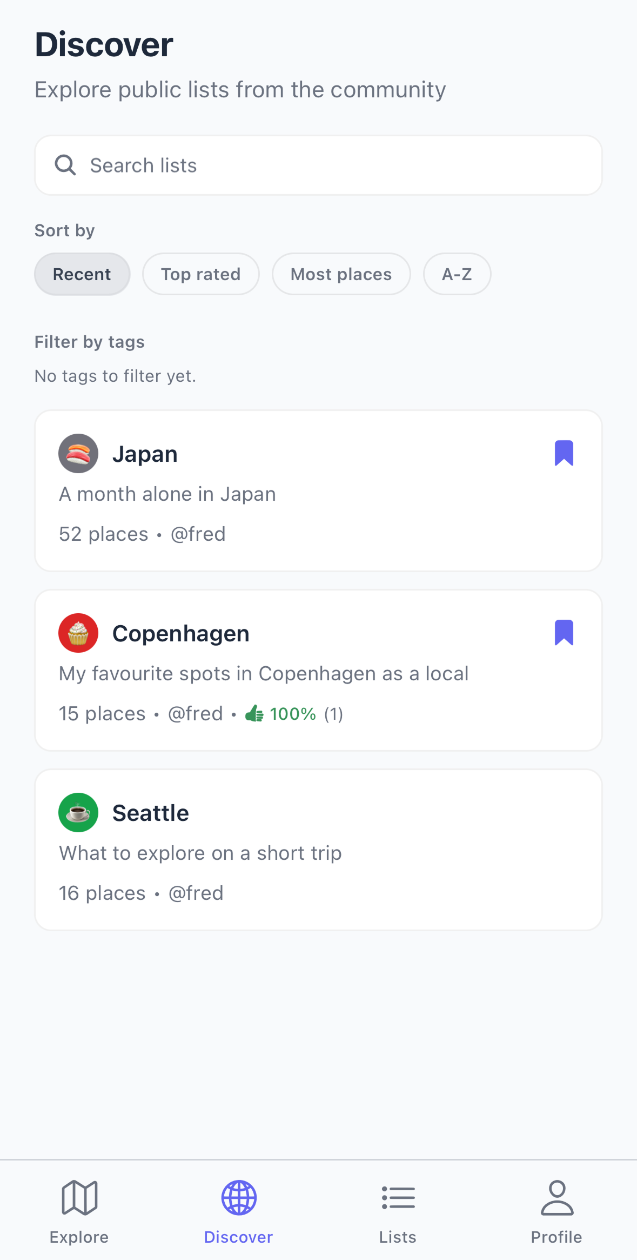637x1260 pixels.
Task: View the 100% approval rating on Copenhagen
Action: [x=292, y=713]
